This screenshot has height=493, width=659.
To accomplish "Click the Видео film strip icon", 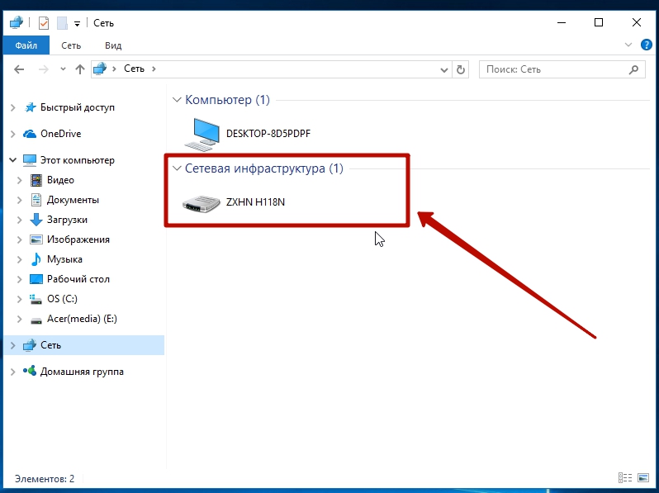I will pos(36,180).
